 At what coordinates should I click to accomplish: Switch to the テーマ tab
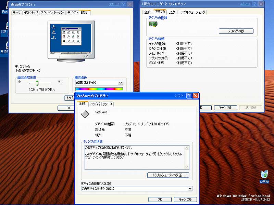[x=17, y=13]
